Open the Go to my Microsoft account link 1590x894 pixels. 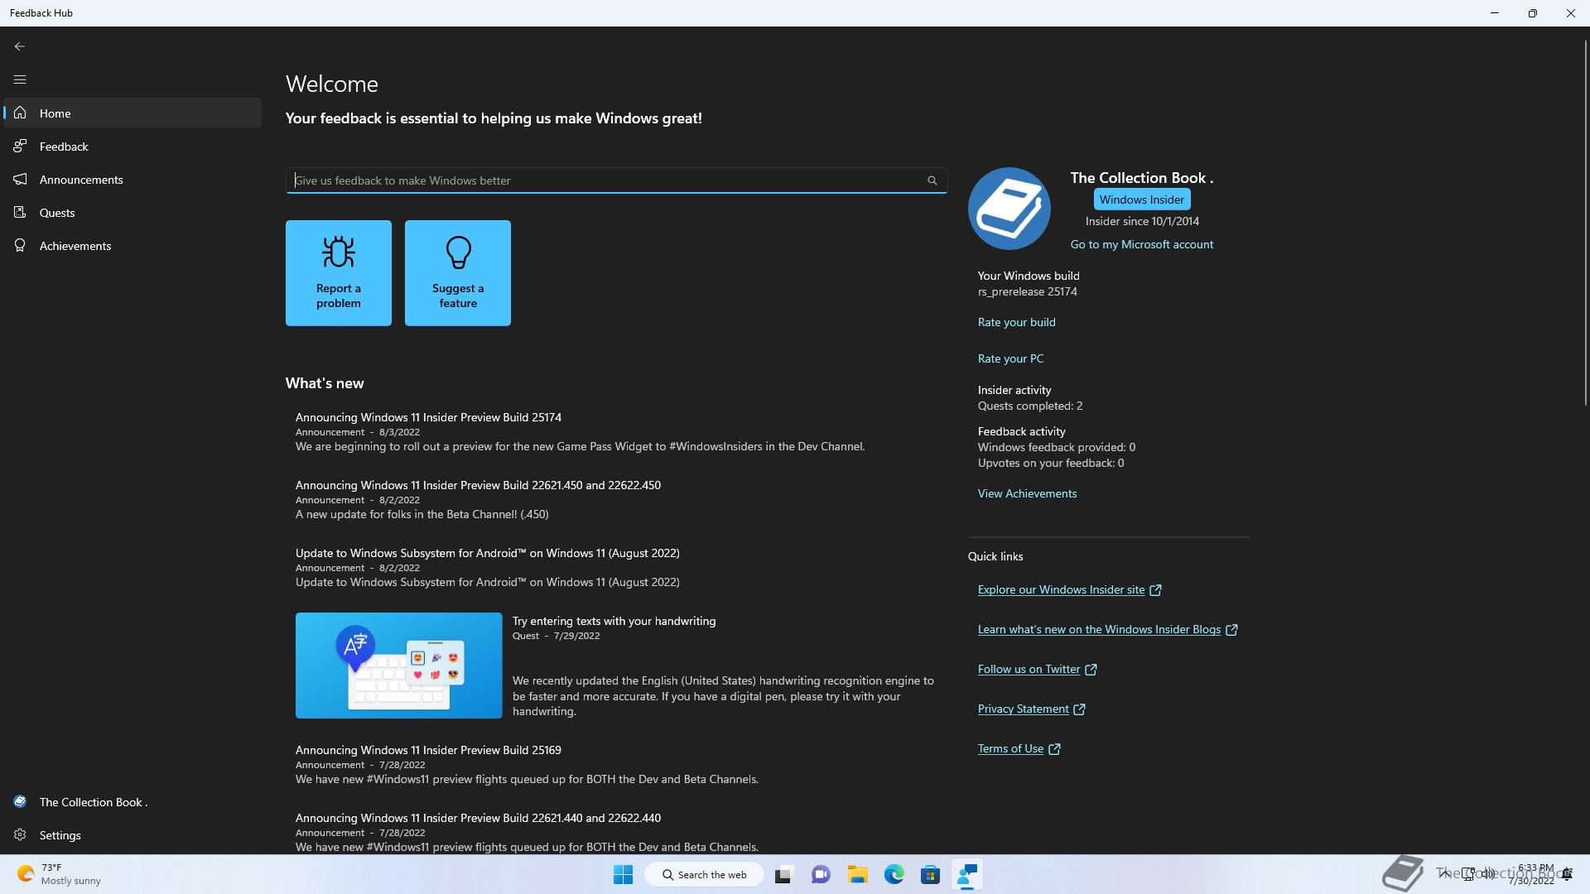tap(1142, 244)
